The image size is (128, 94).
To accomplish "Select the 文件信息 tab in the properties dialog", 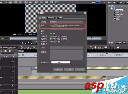I will pyautogui.click(x=42, y=18).
